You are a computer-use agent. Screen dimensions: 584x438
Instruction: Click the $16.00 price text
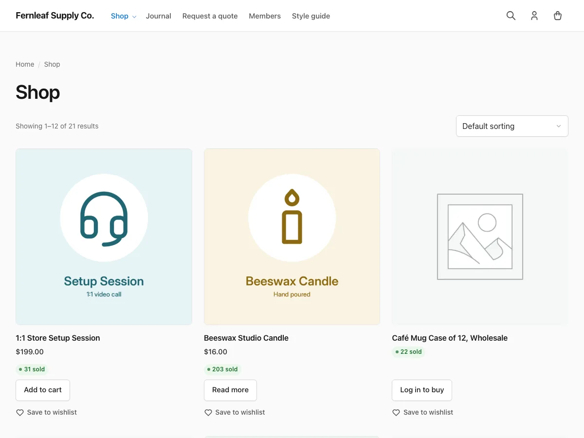216,352
